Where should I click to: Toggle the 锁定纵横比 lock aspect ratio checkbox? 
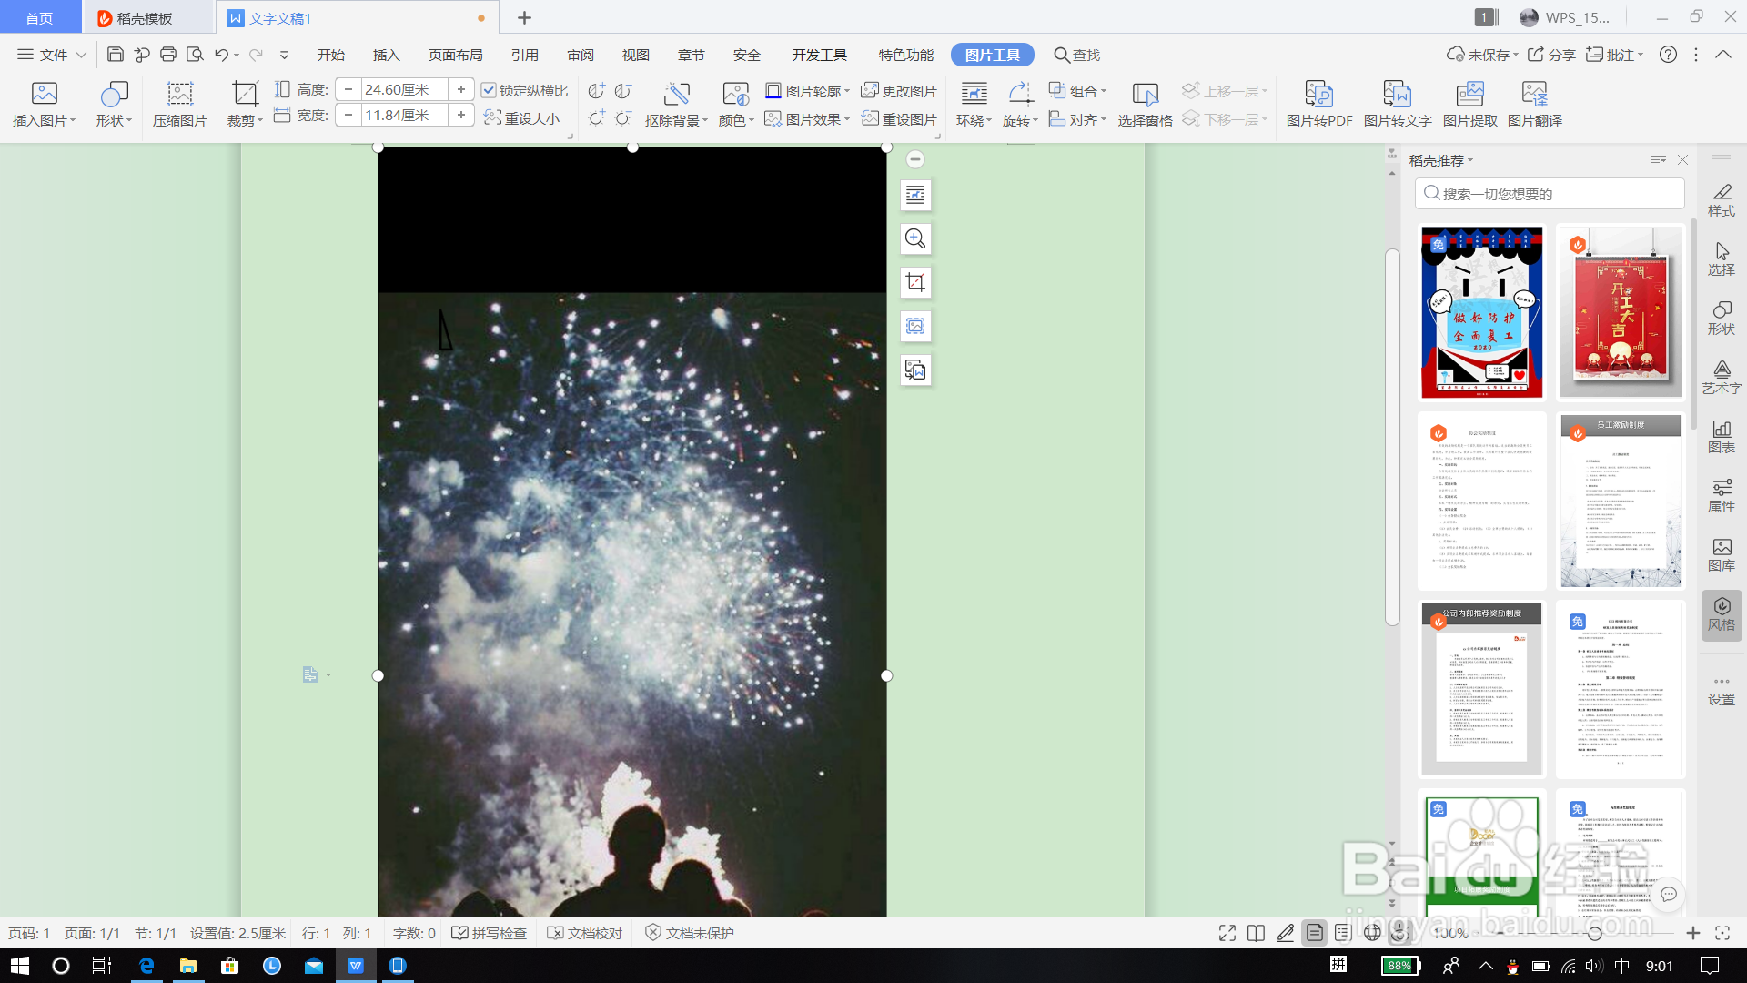click(489, 90)
